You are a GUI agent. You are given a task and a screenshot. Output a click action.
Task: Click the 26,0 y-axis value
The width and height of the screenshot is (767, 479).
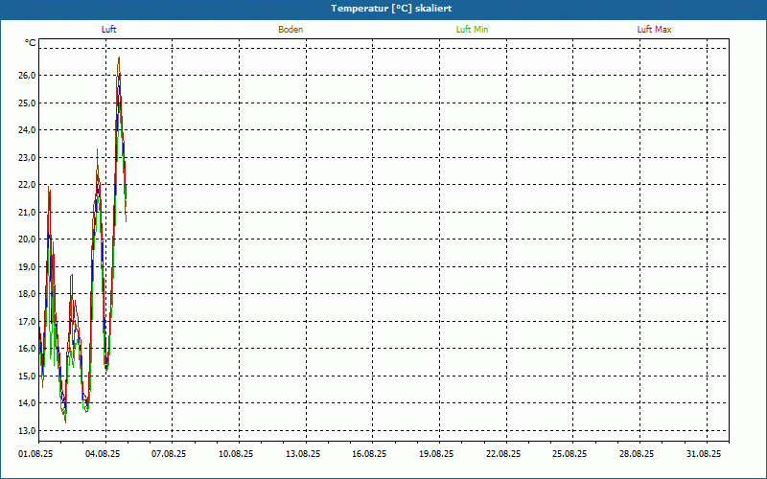coord(27,76)
